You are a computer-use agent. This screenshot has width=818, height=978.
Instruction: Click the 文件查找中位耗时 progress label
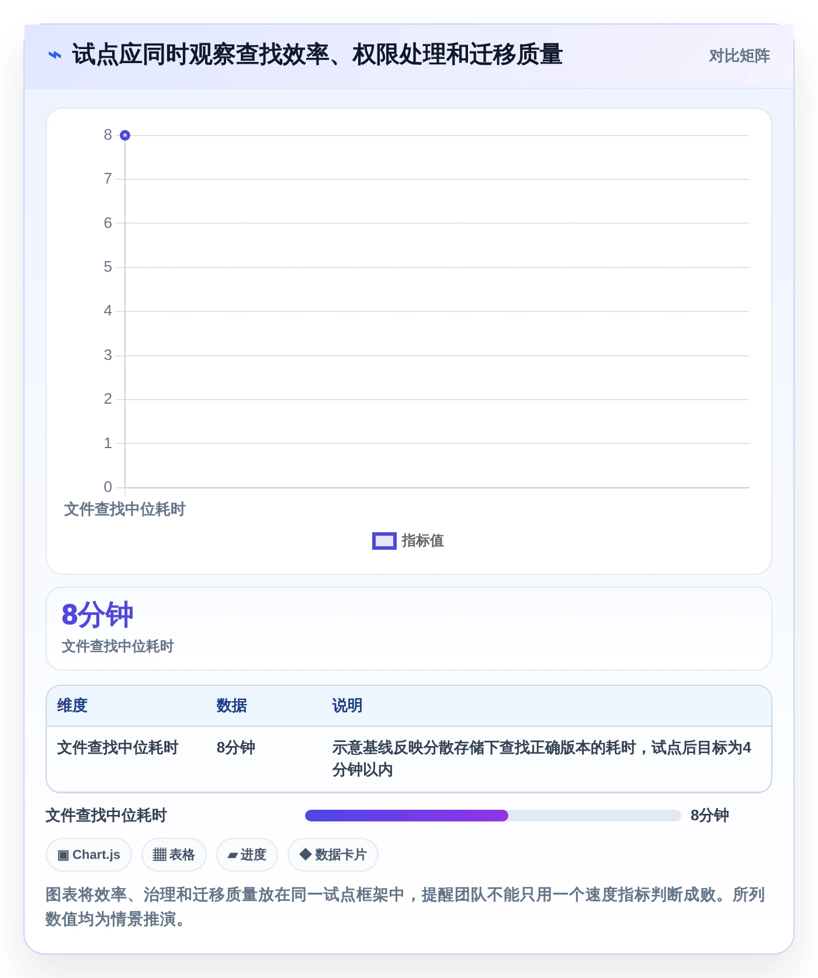pyautogui.click(x=106, y=816)
